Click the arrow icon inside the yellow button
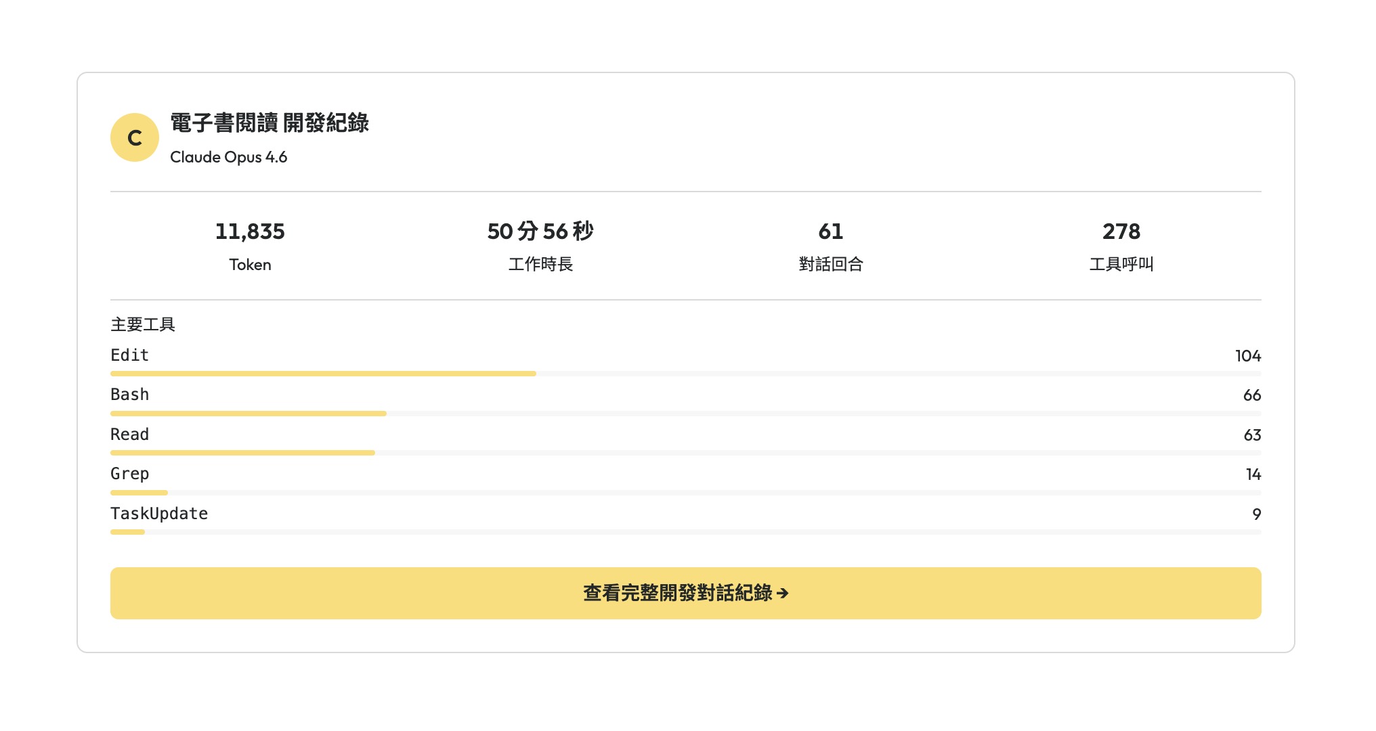The width and height of the screenshot is (1376, 731). click(x=783, y=594)
